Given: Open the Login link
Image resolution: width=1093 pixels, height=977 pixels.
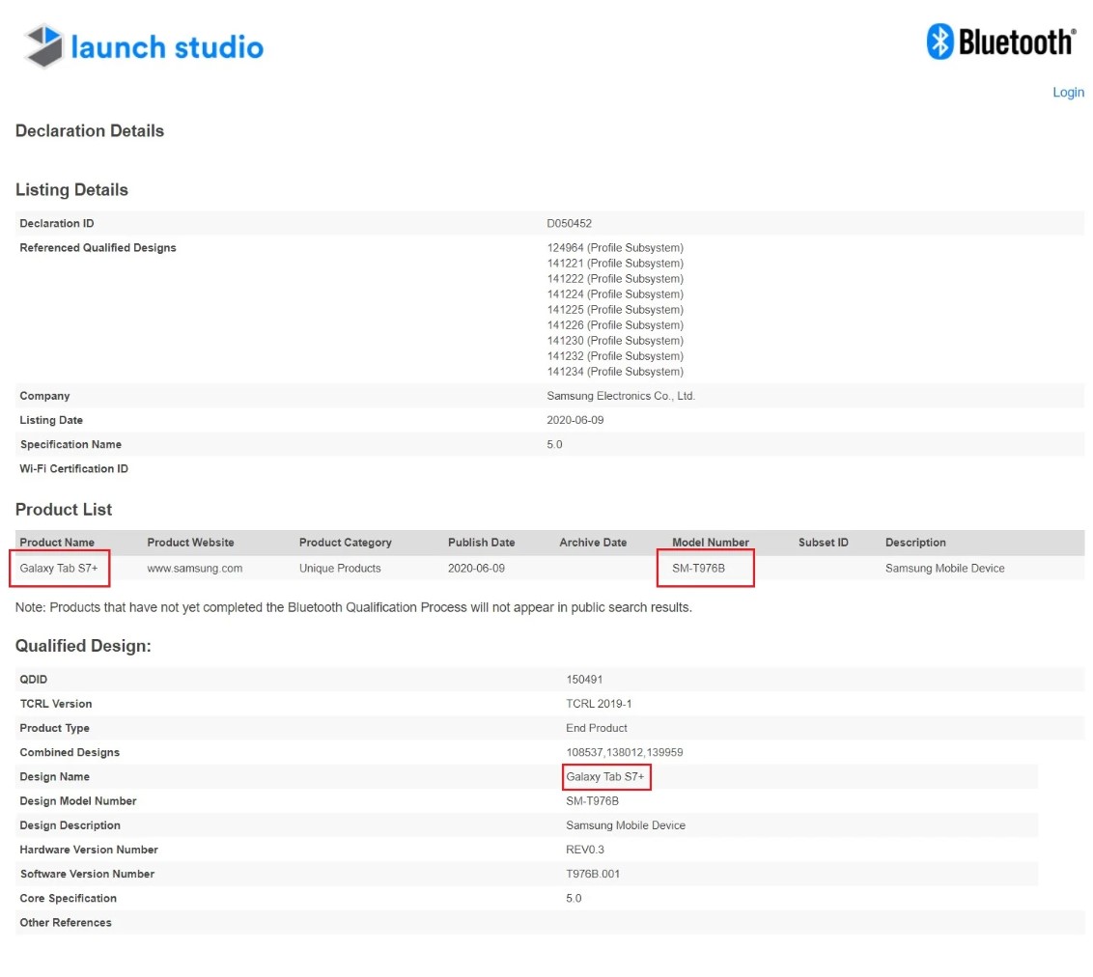Looking at the screenshot, I should pos(1068,92).
